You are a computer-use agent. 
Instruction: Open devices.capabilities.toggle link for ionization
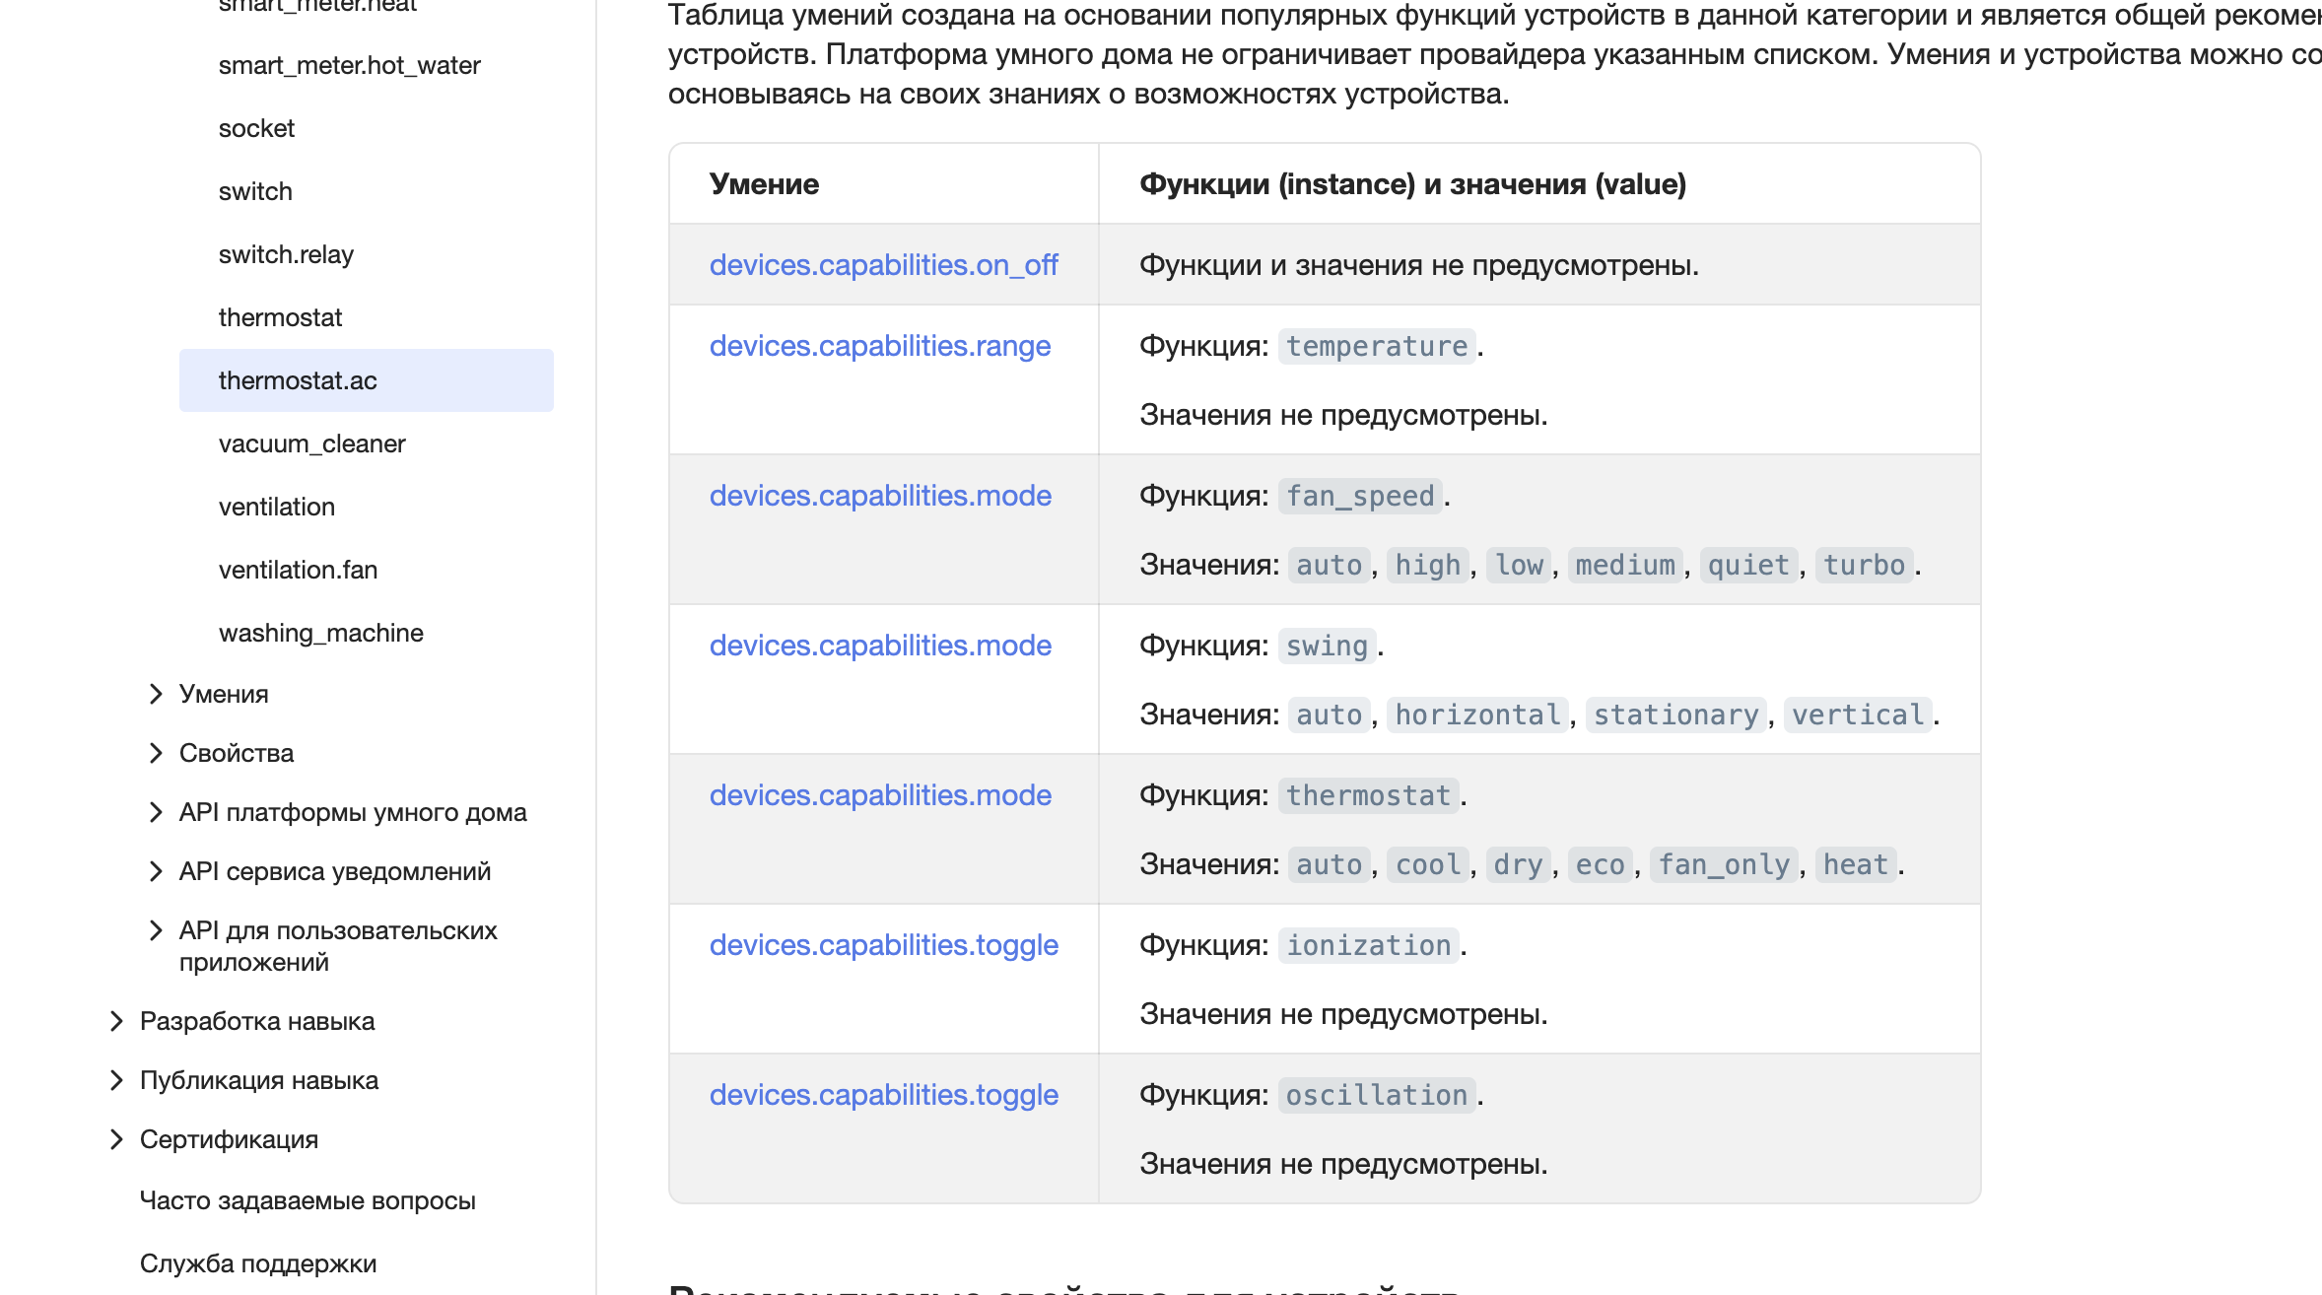click(x=883, y=945)
